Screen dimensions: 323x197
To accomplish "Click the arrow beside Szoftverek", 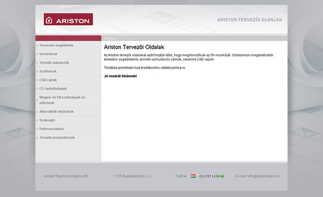I will [x=37, y=71].
